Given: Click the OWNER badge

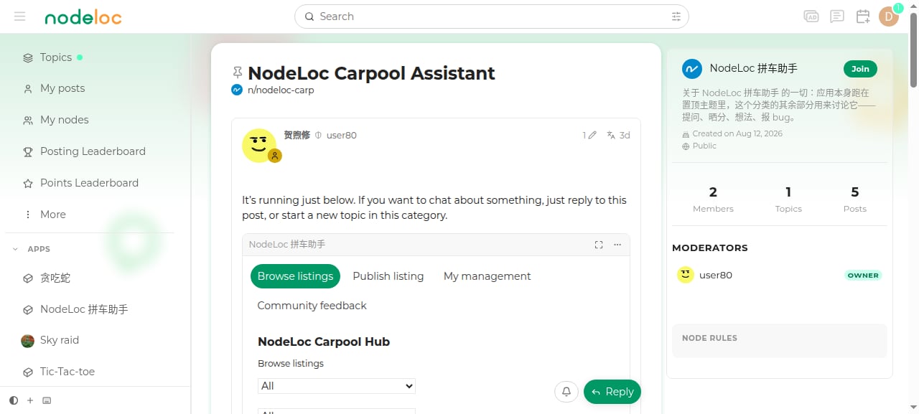Looking at the screenshot, I should tap(863, 276).
